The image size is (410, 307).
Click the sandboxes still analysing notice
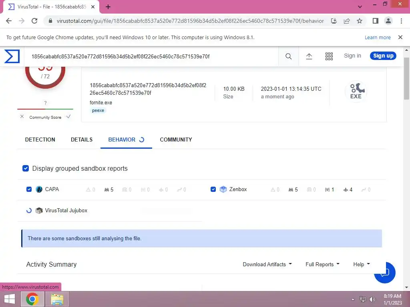click(202, 238)
